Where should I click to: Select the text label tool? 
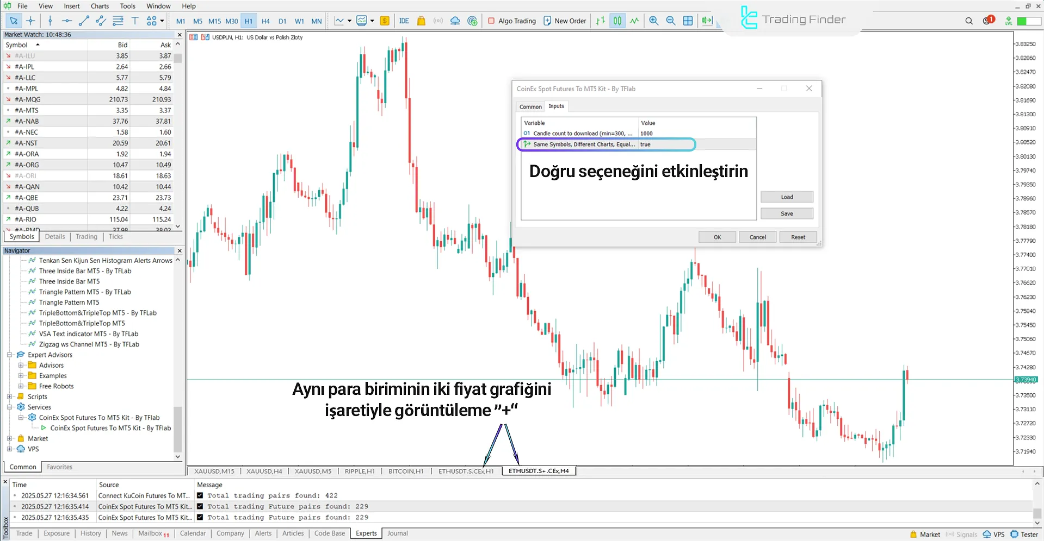coord(135,21)
